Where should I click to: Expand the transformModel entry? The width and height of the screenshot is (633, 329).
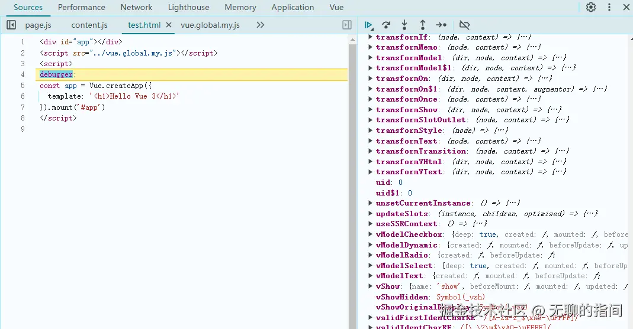371,58
